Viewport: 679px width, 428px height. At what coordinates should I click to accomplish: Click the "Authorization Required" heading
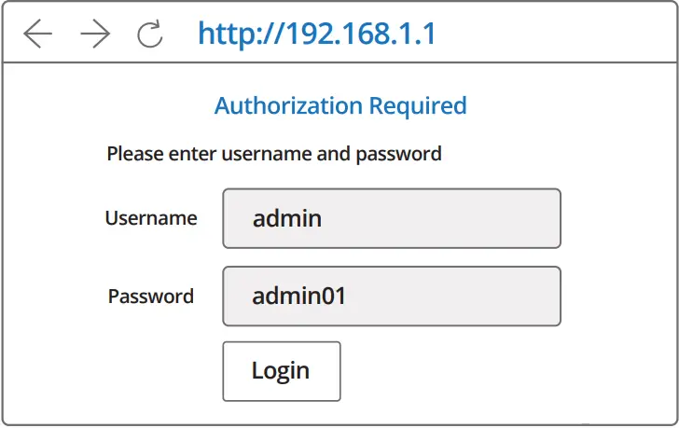[x=340, y=105]
